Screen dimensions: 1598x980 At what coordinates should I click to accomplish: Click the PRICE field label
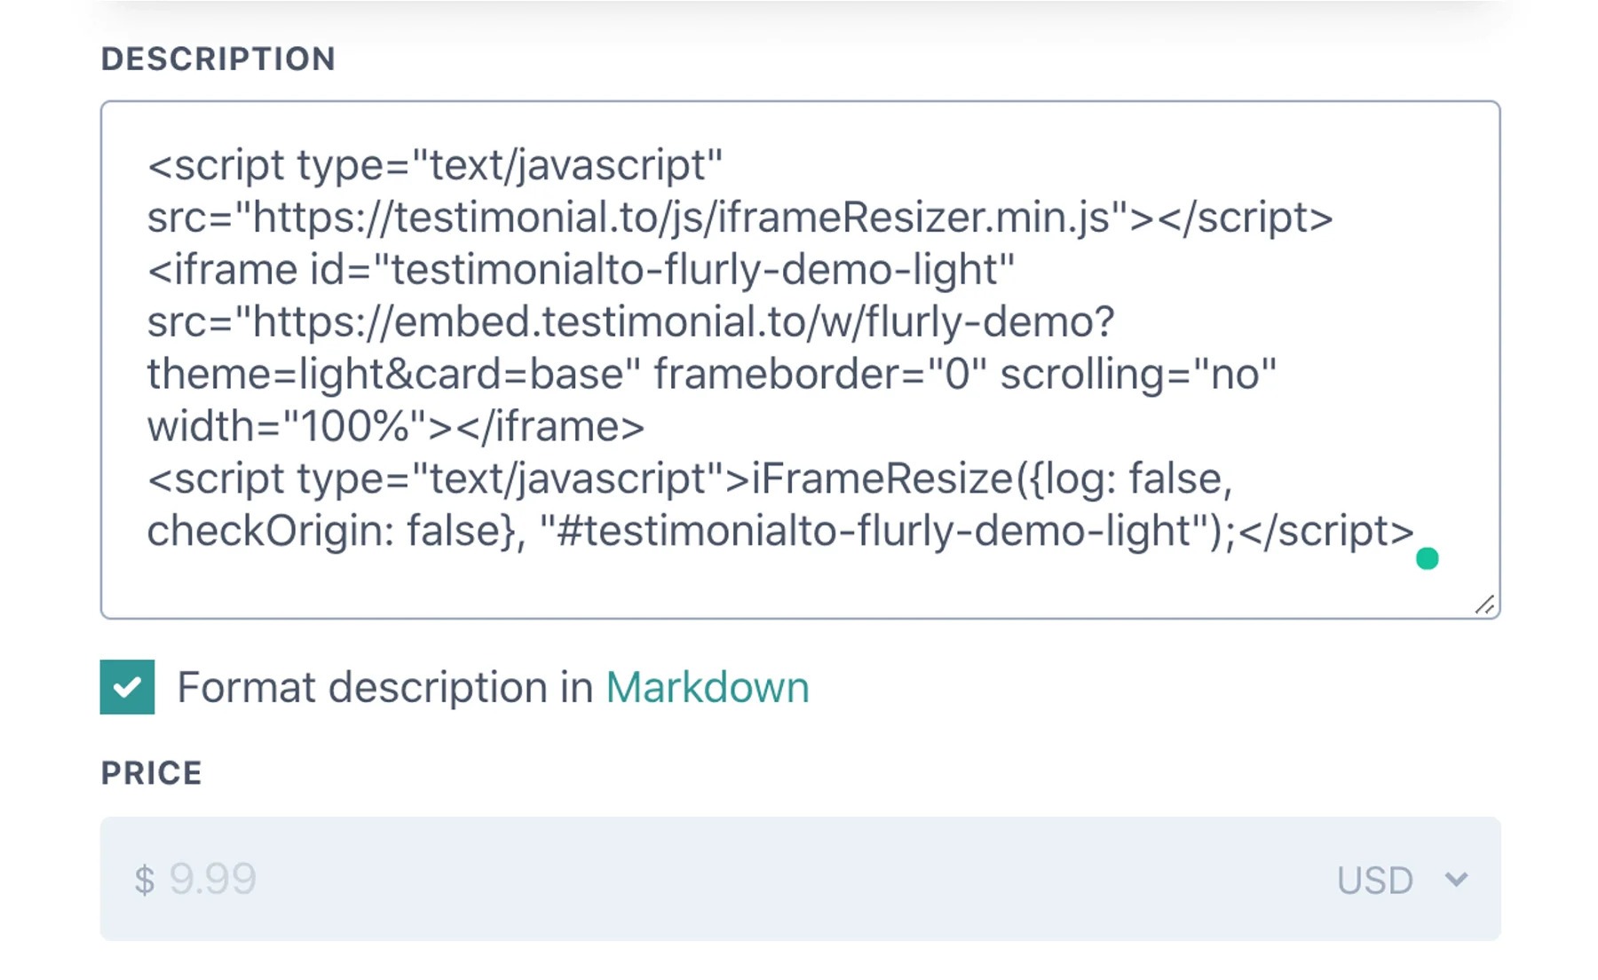tap(152, 772)
